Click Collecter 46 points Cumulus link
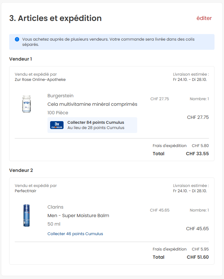 click(75, 234)
